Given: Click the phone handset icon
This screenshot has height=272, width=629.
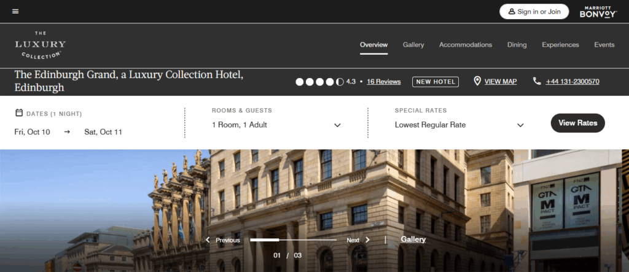Looking at the screenshot, I should tap(537, 82).
